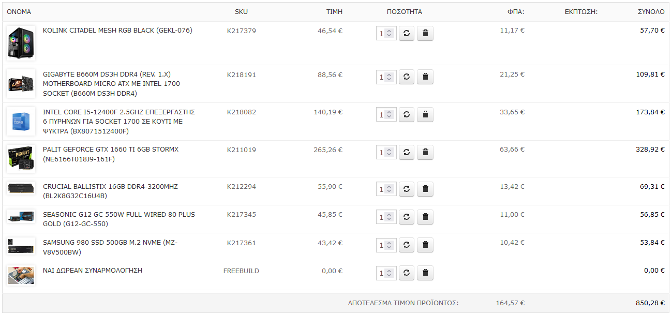Open free assembly service thumbnail
The image size is (672, 313).
click(21, 275)
